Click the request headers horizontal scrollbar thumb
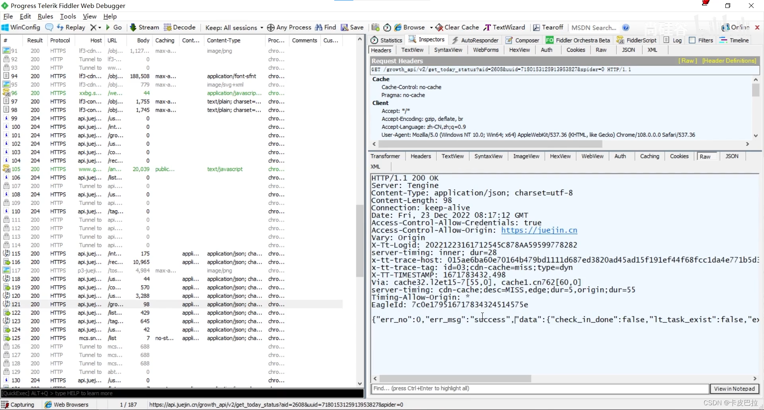This screenshot has height=410, width=764. pyautogui.click(x=491, y=144)
